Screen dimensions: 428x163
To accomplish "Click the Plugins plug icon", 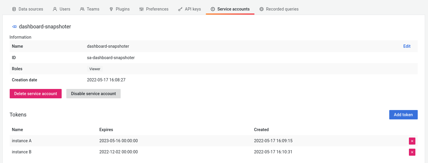I will click(x=111, y=9).
